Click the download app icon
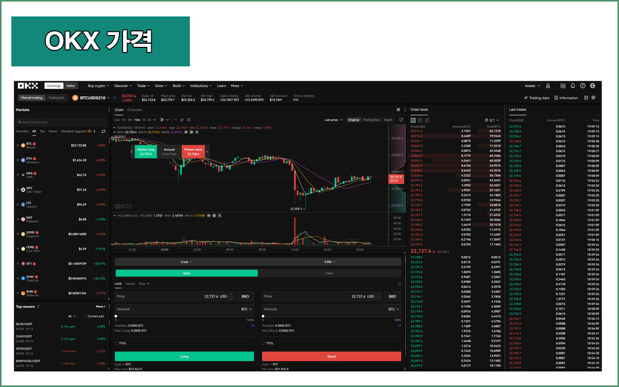619x387 pixels. tap(563, 86)
